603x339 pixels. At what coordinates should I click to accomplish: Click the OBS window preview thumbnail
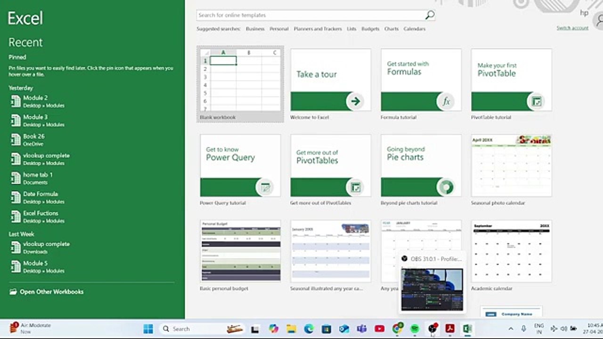pyautogui.click(x=432, y=290)
